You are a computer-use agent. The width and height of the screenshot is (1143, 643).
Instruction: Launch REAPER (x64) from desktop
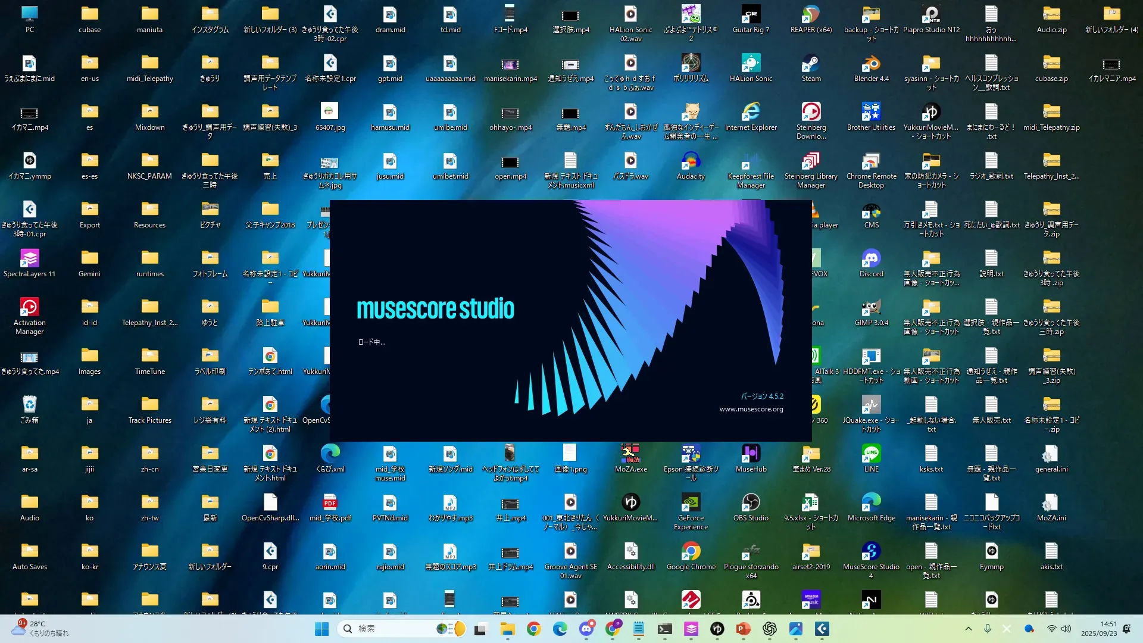[x=811, y=15]
